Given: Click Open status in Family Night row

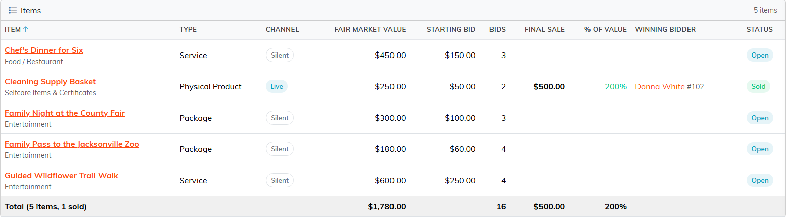Looking at the screenshot, I should coord(760,118).
